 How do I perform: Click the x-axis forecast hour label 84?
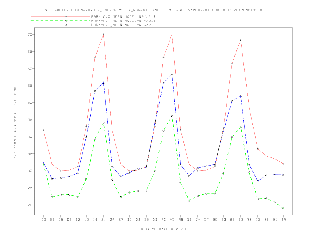[283, 219]
